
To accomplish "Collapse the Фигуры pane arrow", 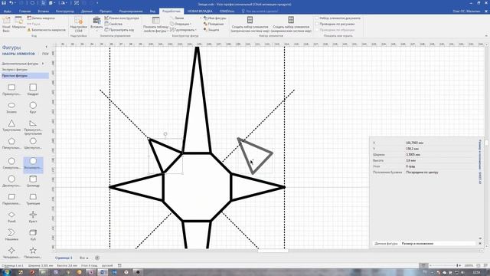I will pos(46,47).
